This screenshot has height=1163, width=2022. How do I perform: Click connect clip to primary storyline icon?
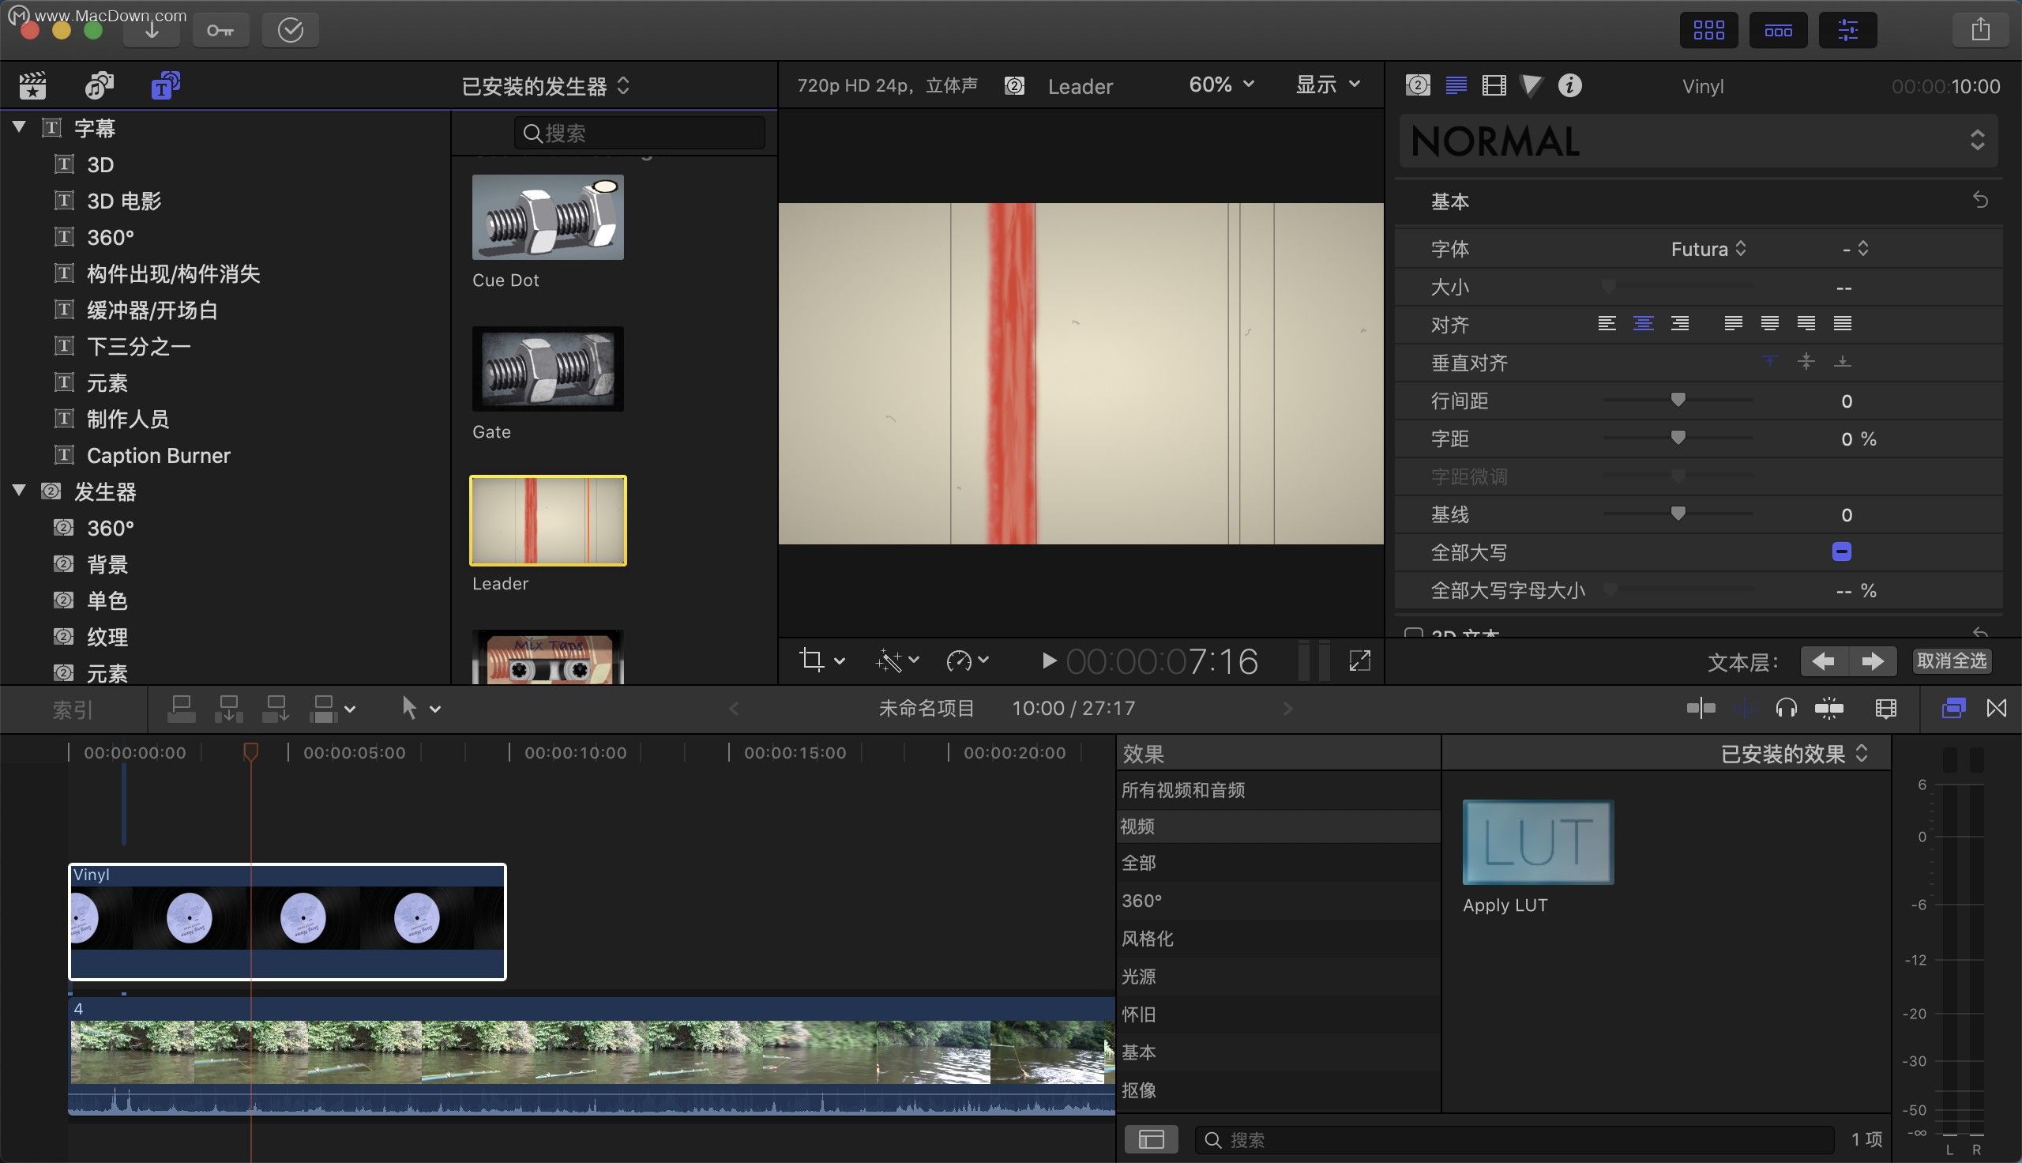pos(181,709)
